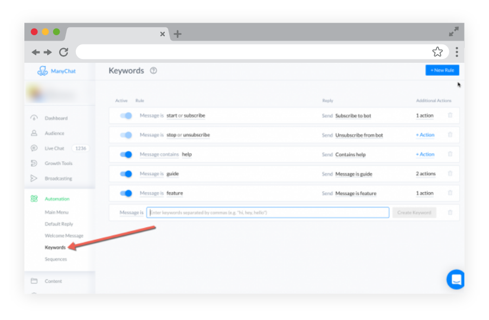Change 'Message contains' condition for help
The image size is (489, 320).
(x=159, y=154)
